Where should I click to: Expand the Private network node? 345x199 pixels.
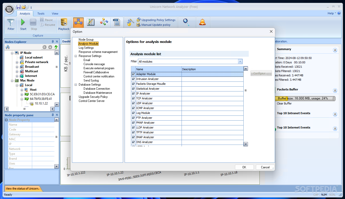(17, 62)
